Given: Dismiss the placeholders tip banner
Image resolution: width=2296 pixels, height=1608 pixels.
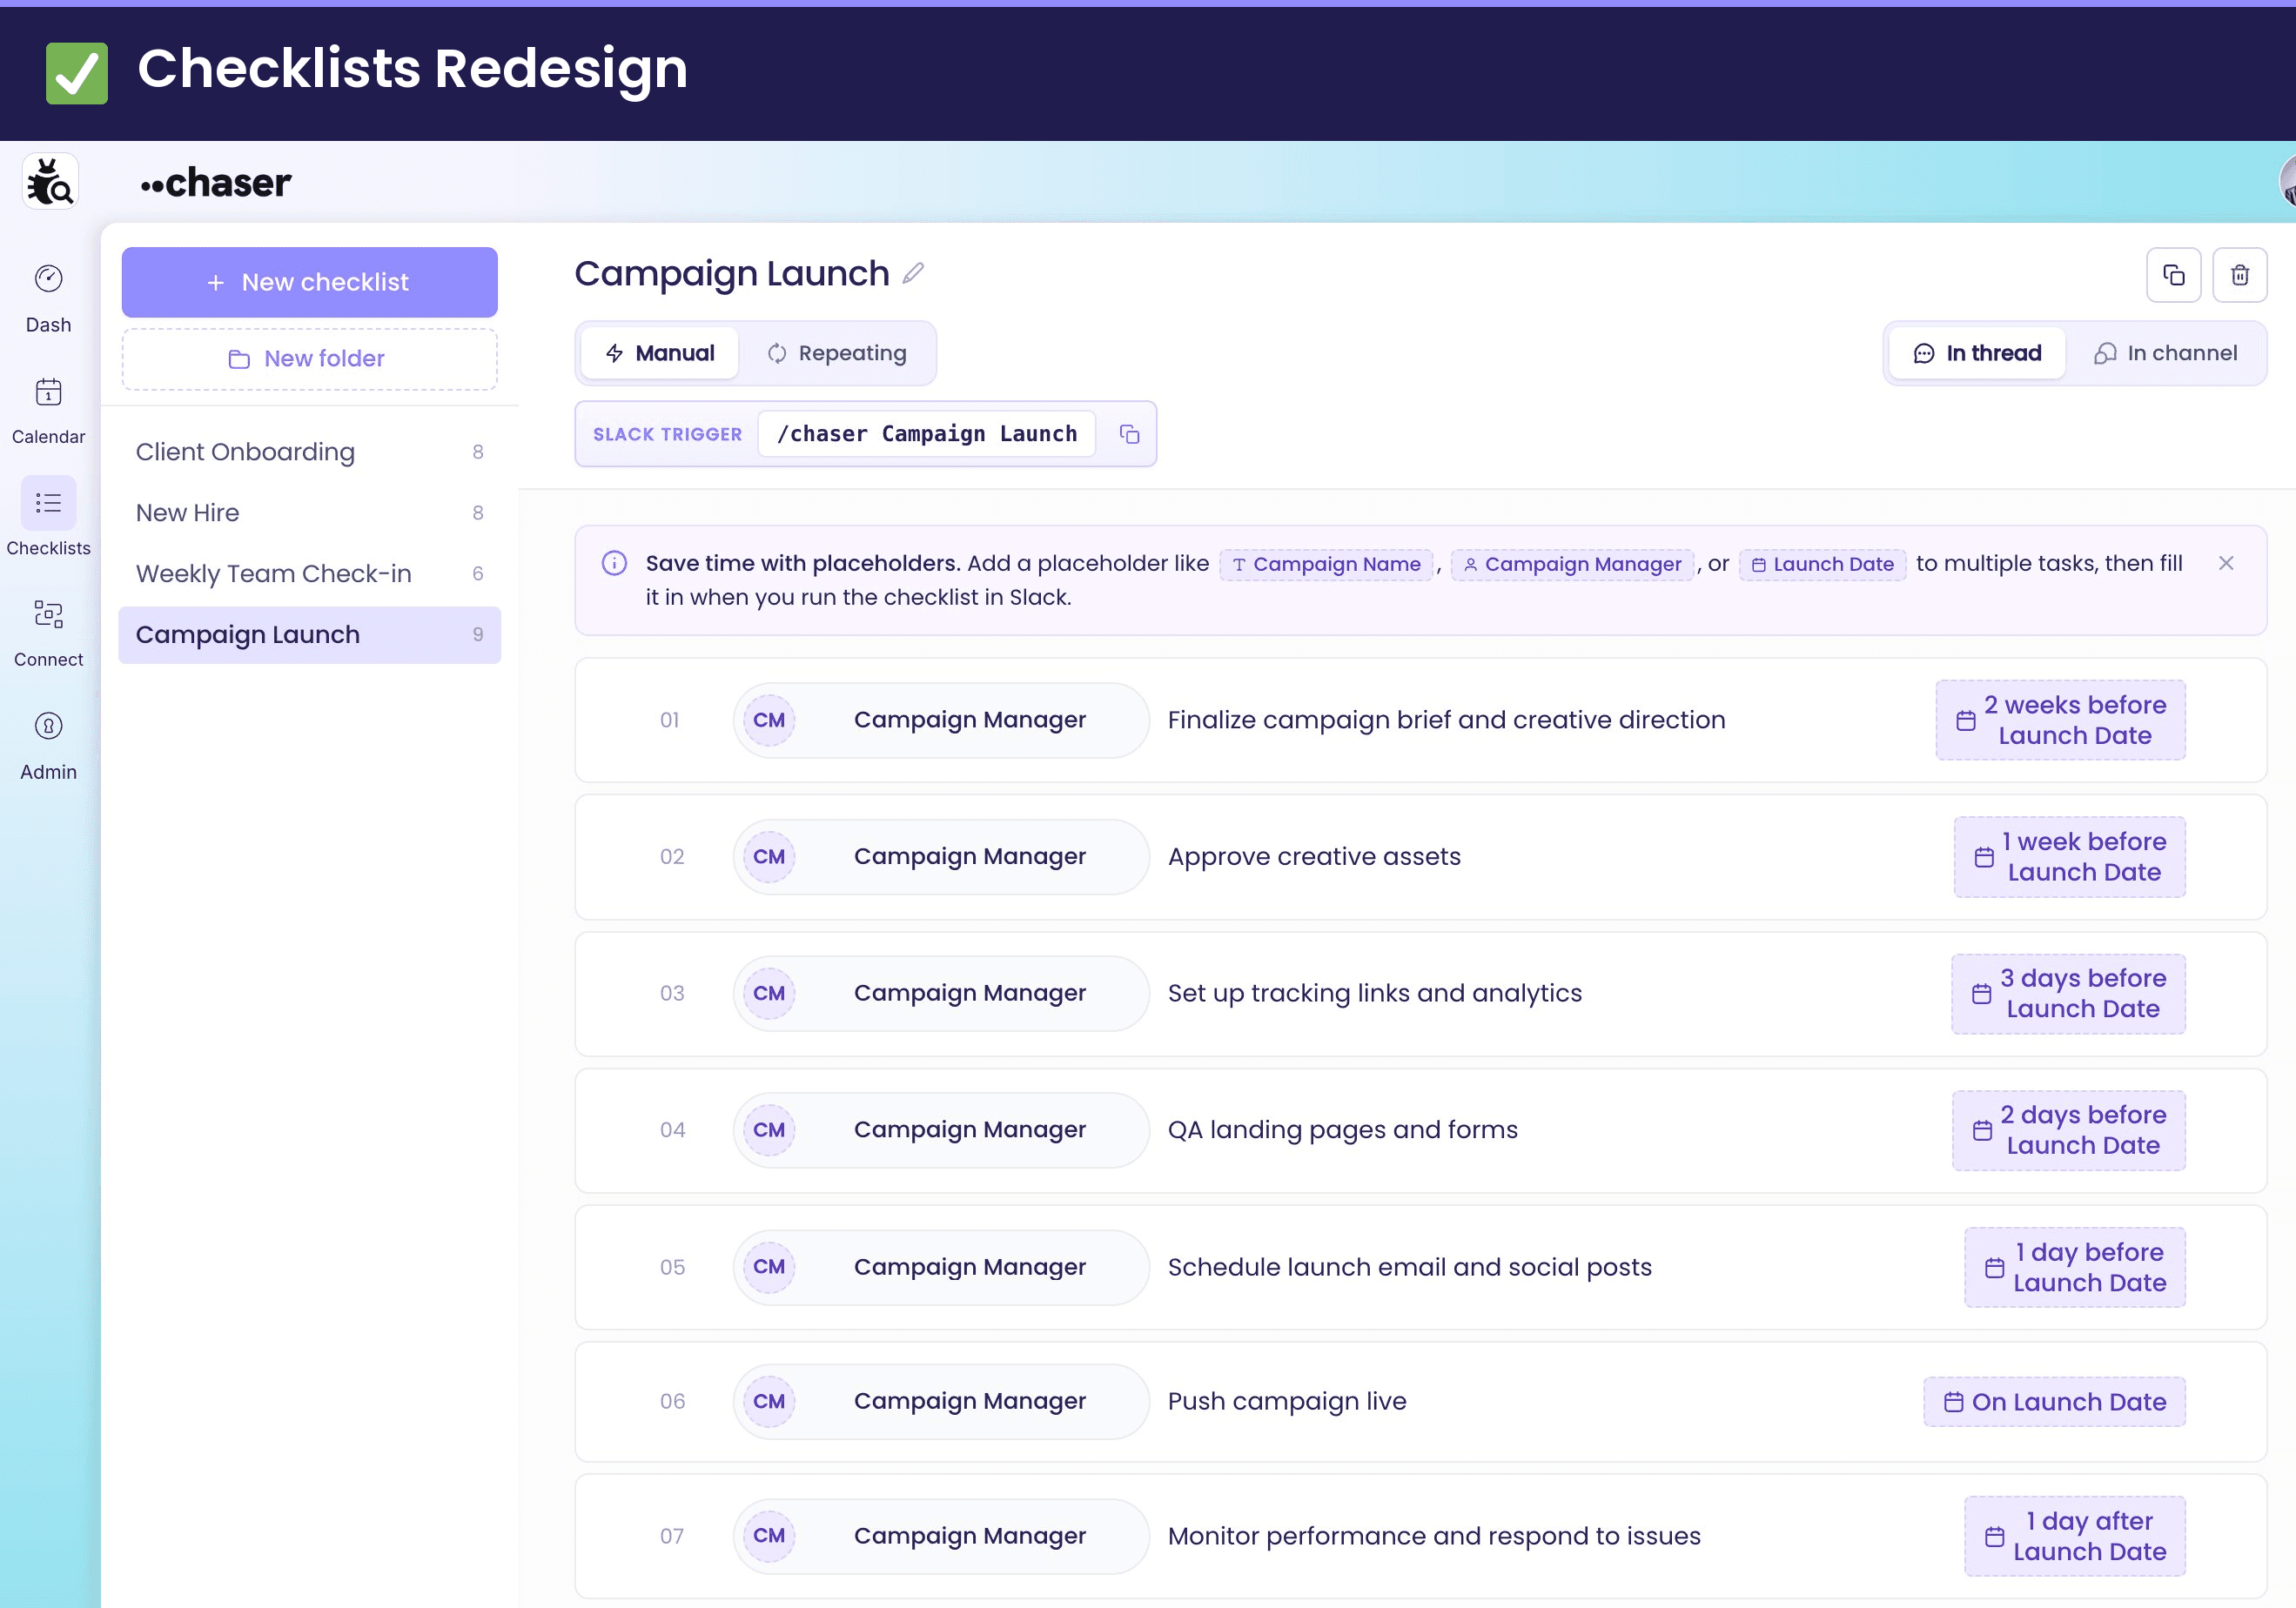Looking at the screenshot, I should (2225, 563).
